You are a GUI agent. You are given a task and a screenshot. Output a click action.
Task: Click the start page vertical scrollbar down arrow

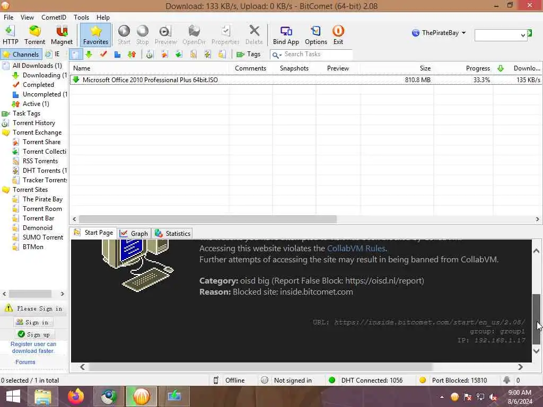point(536,351)
